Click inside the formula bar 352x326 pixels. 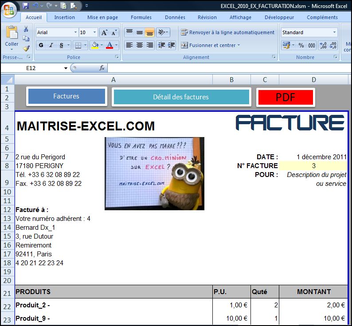(229, 68)
